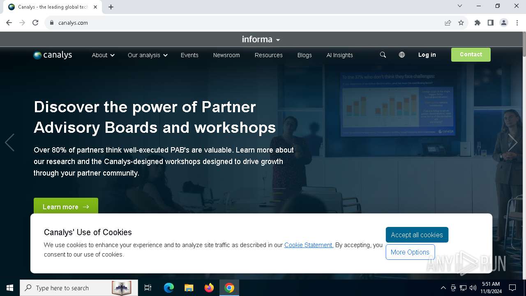526x296 pixels.
Task: Launch Firefox from taskbar
Action: click(x=209, y=288)
